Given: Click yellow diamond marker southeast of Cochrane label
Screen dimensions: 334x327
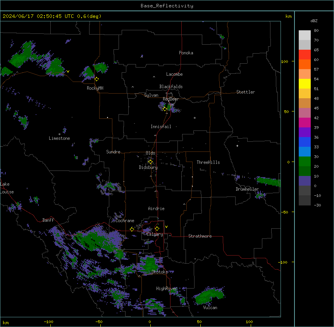Looking at the screenshot, I should coord(132,229).
